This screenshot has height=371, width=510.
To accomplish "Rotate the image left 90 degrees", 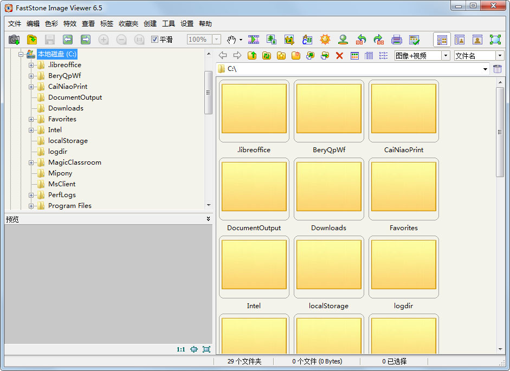I will coord(361,40).
